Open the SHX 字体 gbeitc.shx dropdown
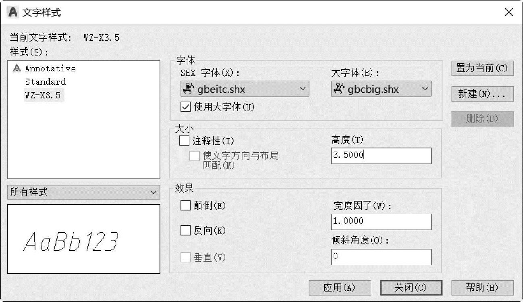This screenshot has height=302, width=523. [x=245, y=89]
